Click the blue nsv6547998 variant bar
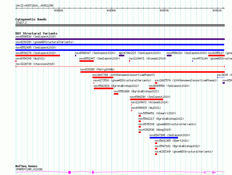The image size is (232, 175). click(x=164, y=138)
